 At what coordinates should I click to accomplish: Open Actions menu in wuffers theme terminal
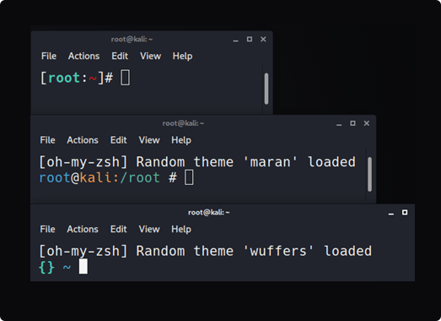coord(83,229)
